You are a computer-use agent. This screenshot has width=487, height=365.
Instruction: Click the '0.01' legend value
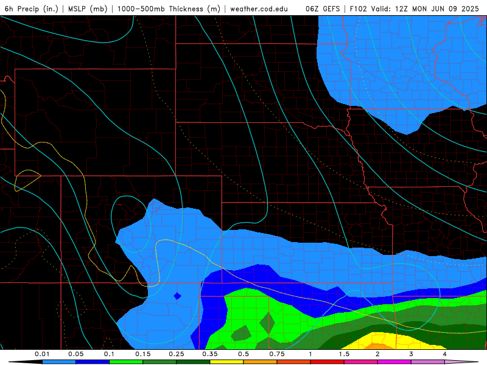click(x=42, y=354)
